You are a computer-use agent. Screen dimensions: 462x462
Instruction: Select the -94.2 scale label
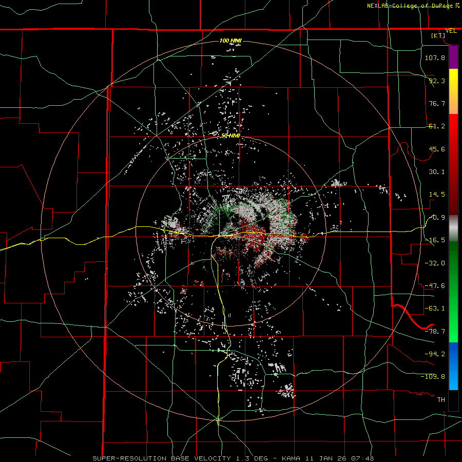[x=435, y=354]
